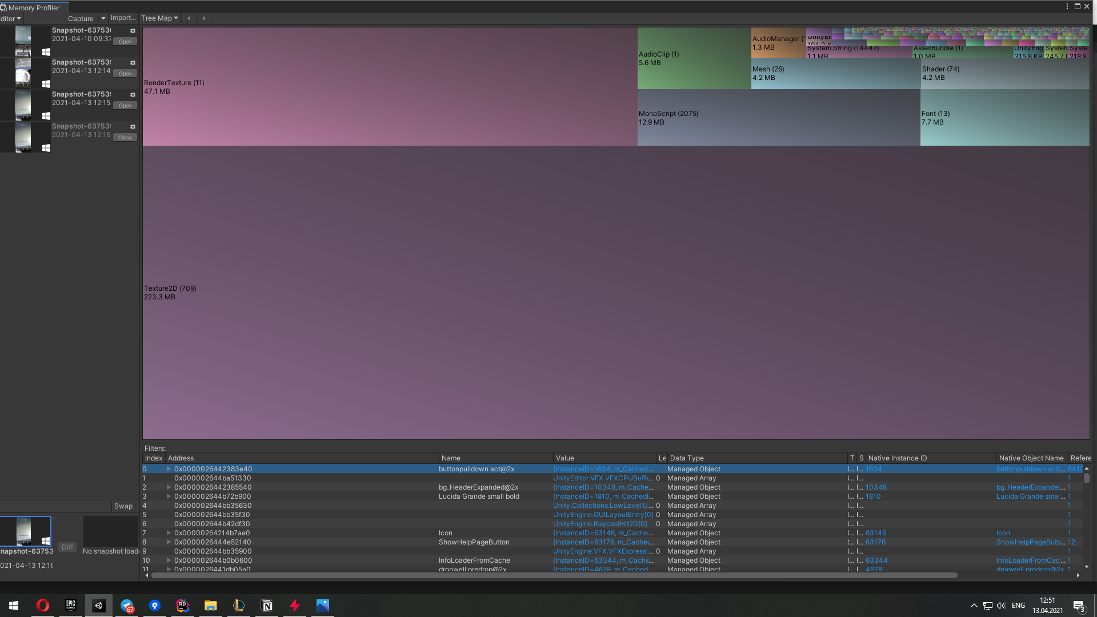Expand row 2 bg_HeaderExpanded@2x
1097x617 pixels.
tap(169, 487)
